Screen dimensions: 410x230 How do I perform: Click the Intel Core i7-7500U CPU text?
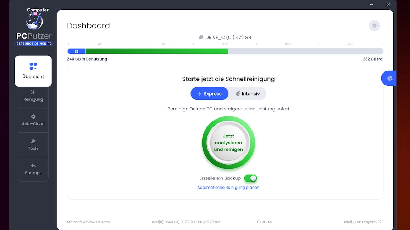tap(185, 222)
